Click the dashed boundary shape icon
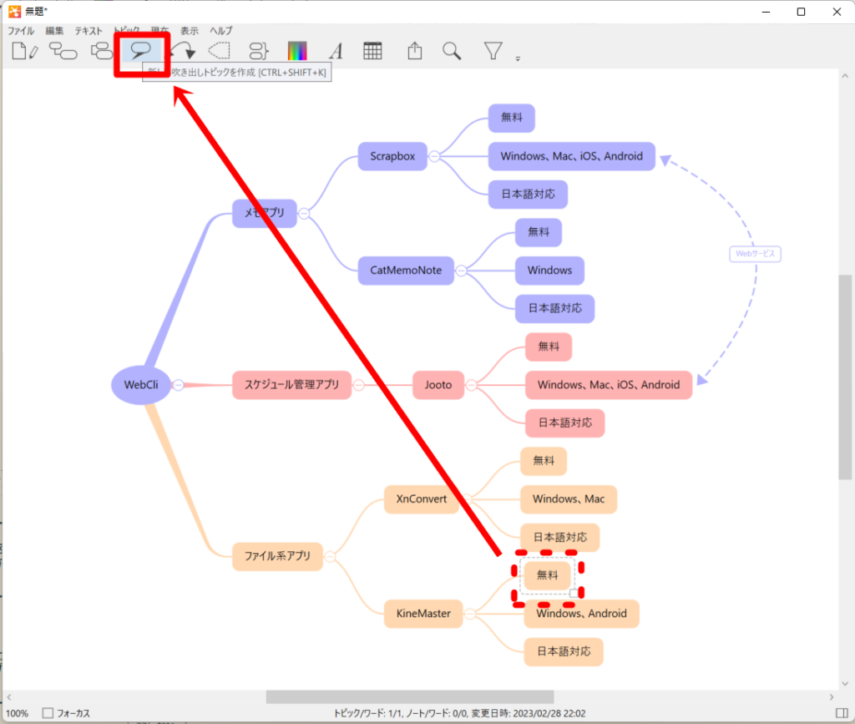Viewport: 855px width, 724px height. pyautogui.click(x=219, y=52)
